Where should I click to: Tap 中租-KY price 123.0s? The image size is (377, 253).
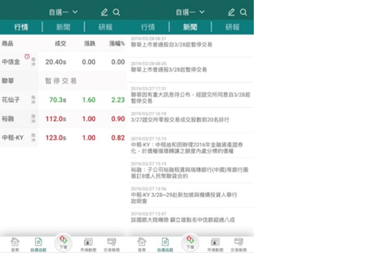point(56,138)
